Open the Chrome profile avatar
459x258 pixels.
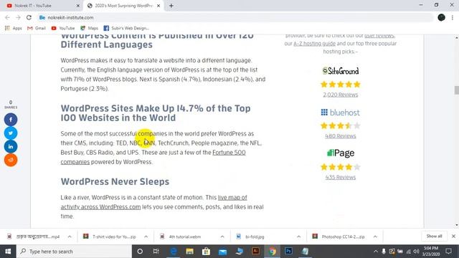(442, 17)
